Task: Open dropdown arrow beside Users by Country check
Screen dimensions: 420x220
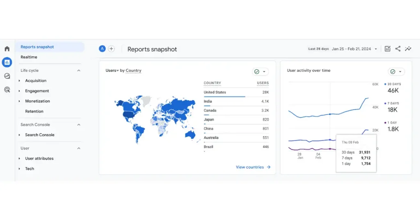Action: point(264,72)
